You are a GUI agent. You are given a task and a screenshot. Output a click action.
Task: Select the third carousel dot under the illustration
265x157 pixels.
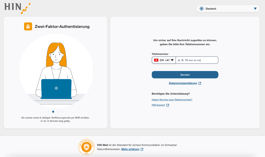[58, 112]
